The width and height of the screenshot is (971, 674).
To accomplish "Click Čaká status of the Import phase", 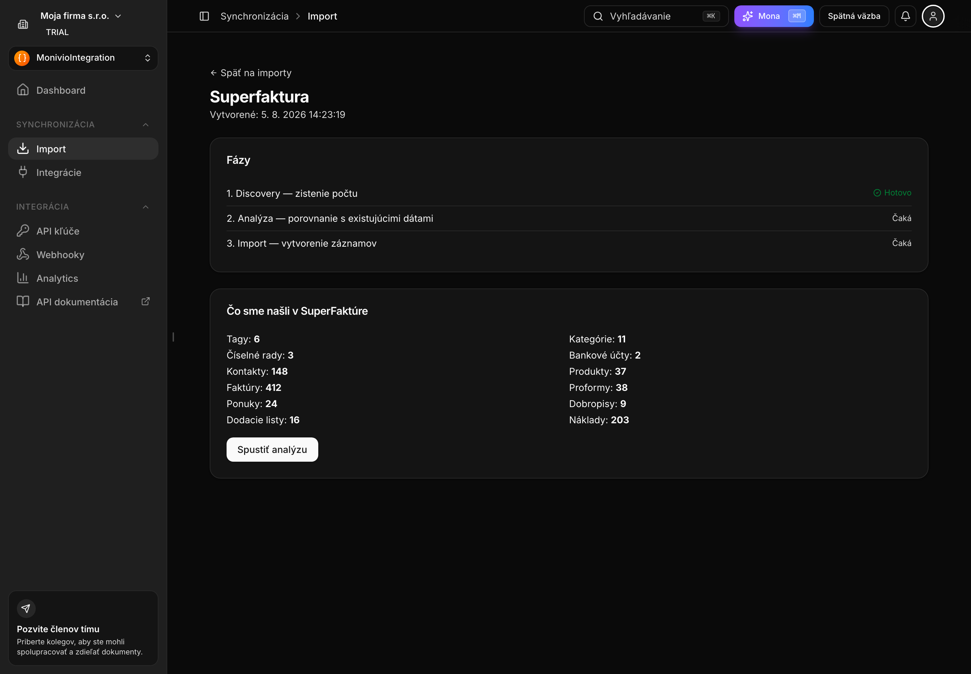I will click(x=902, y=243).
